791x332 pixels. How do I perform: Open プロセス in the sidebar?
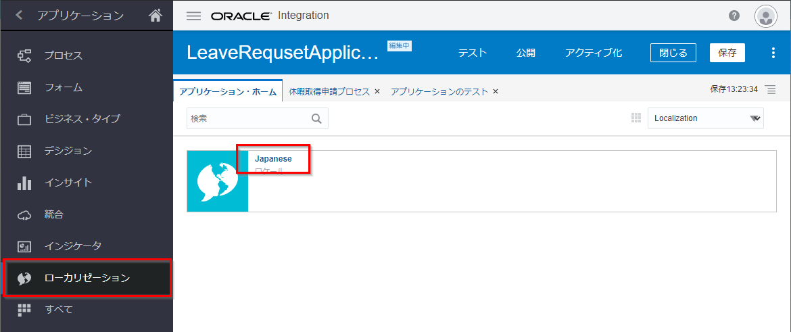click(x=64, y=55)
